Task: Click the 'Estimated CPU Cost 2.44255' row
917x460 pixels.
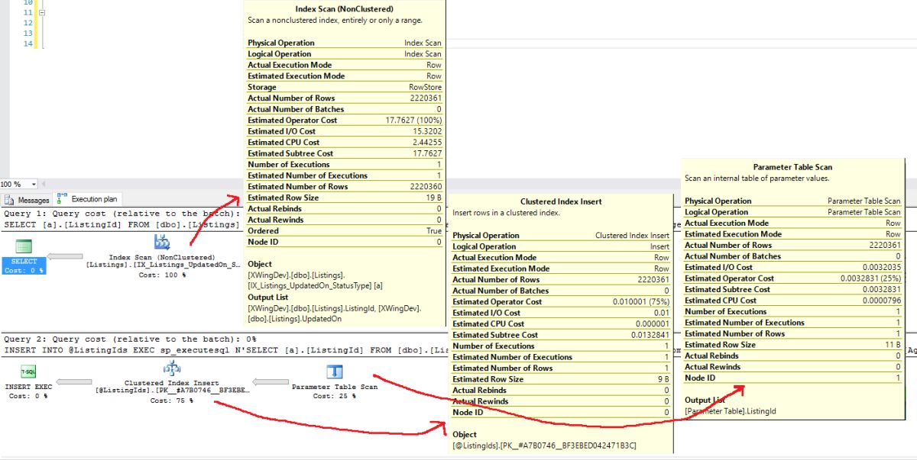Action: tap(345, 142)
